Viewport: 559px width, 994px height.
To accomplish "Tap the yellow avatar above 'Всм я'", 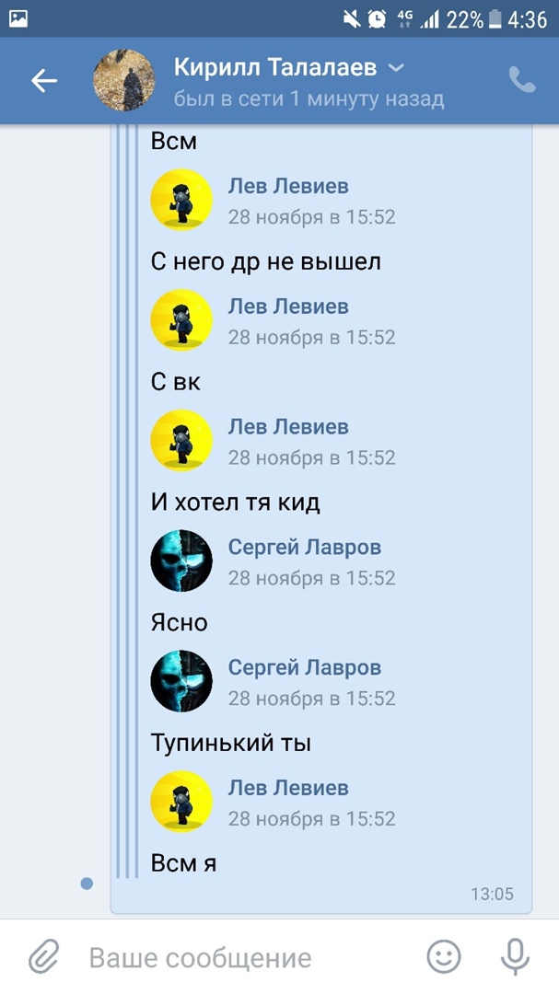I will [181, 802].
